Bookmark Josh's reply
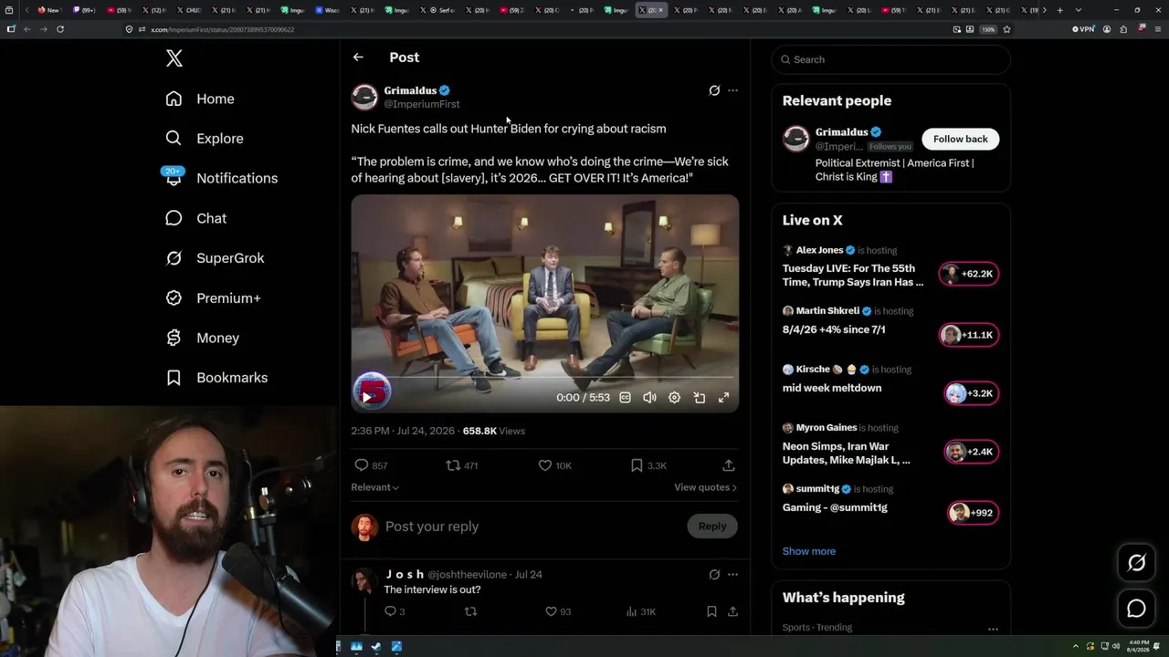1169x657 pixels. tap(711, 611)
